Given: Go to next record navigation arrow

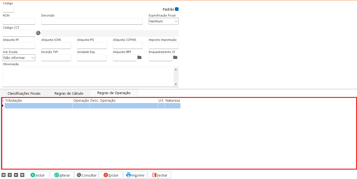Looking at the screenshot, I should click(16, 175).
